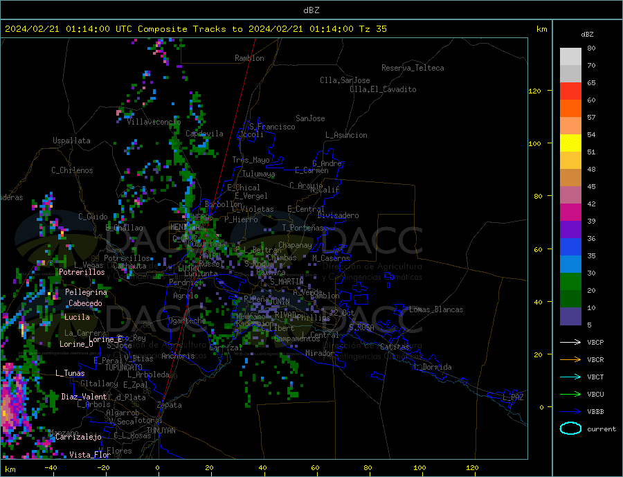Pick the royal blue 35–36 dBZ swatch
This screenshot has width=623, height=477.
coord(570,247)
